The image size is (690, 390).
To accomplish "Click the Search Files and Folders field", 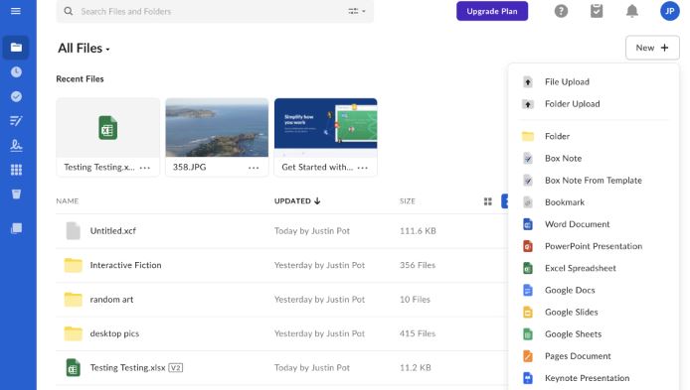I will coord(215,11).
